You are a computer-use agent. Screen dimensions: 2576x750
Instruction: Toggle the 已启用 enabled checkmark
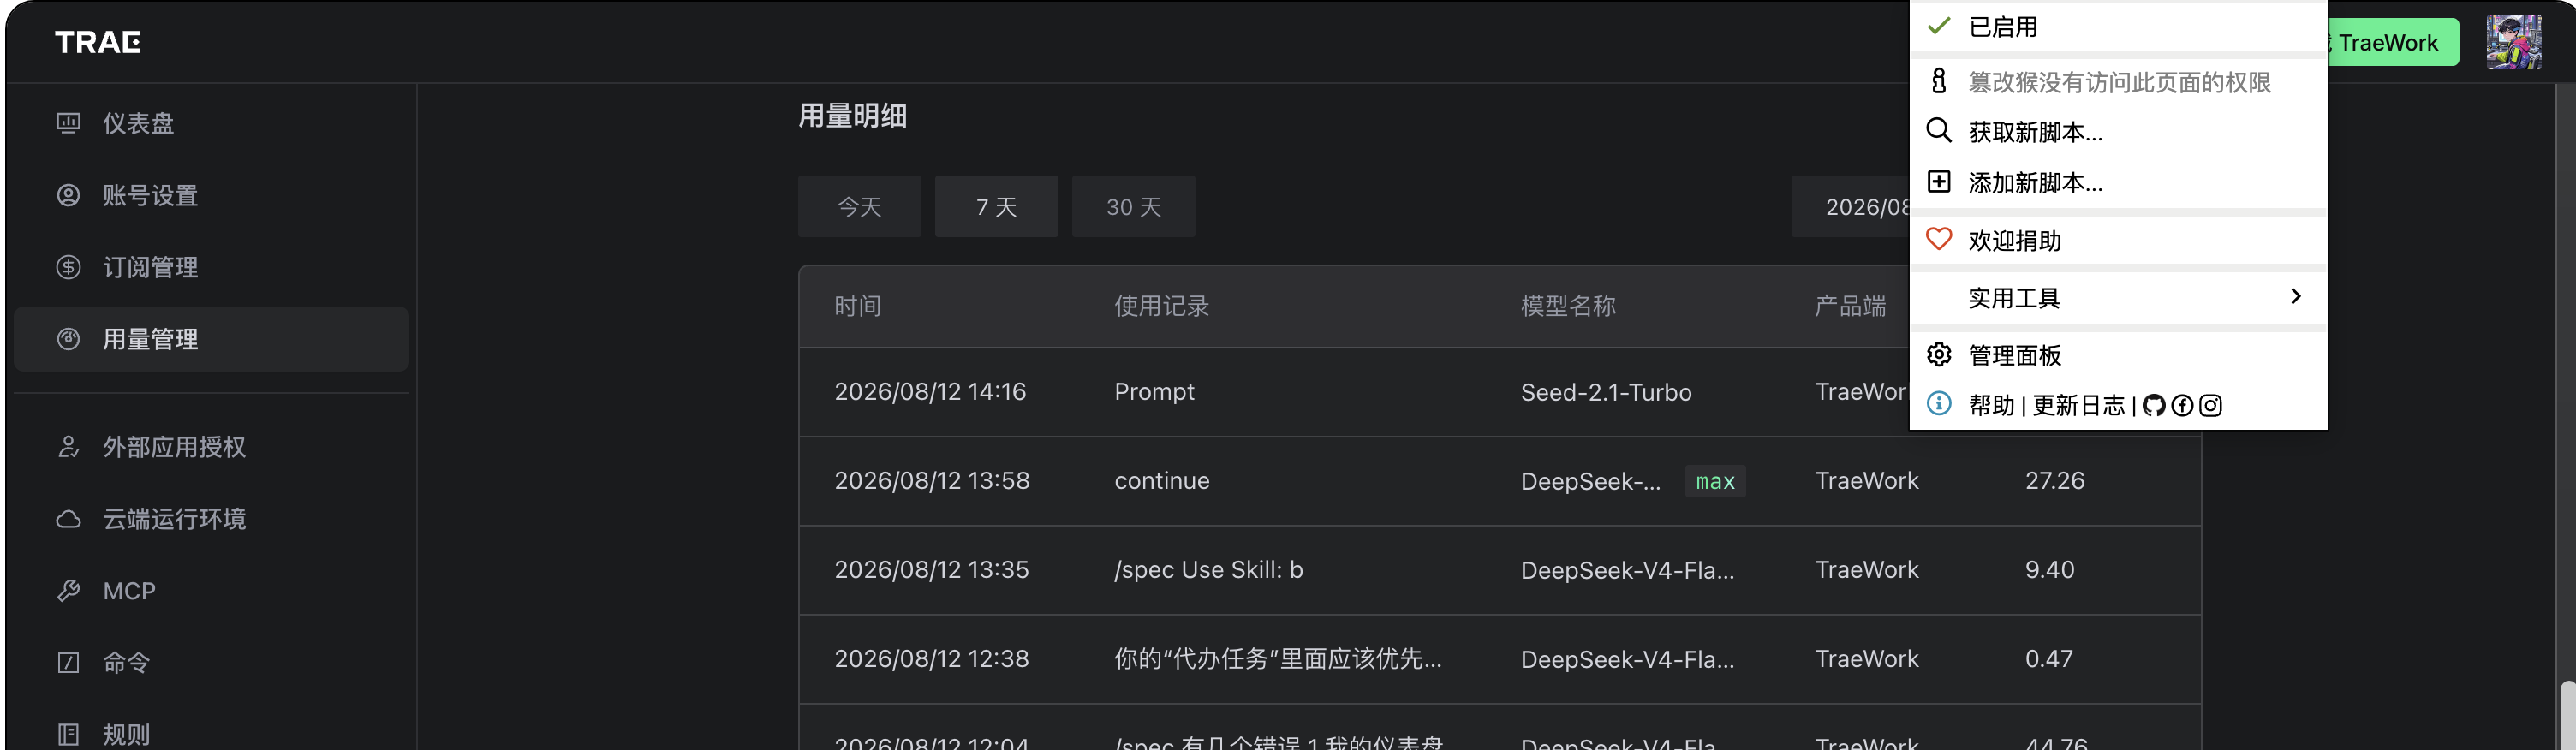(x=1939, y=26)
